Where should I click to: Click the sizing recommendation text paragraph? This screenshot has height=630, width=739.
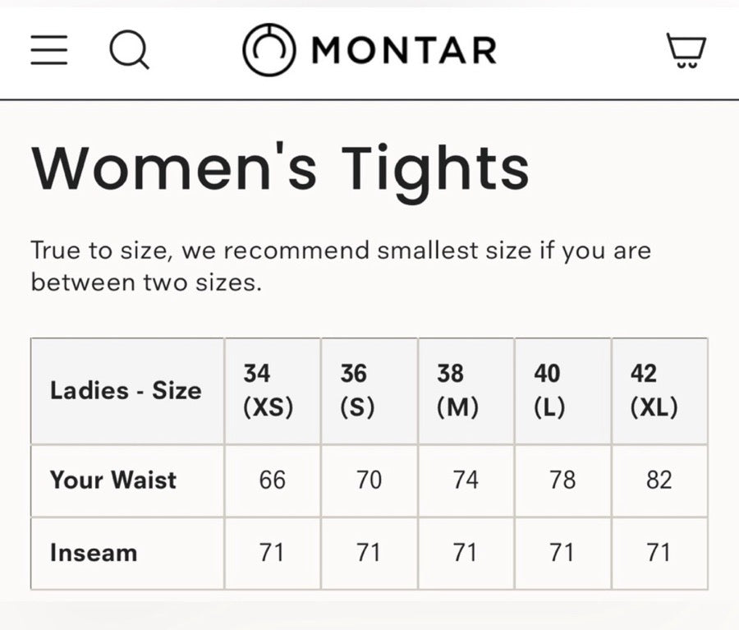[x=341, y=265]
